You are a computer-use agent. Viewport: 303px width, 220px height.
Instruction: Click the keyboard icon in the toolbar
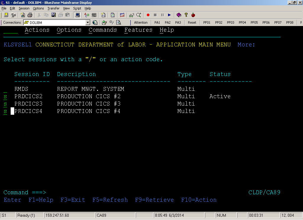[94, 15]
